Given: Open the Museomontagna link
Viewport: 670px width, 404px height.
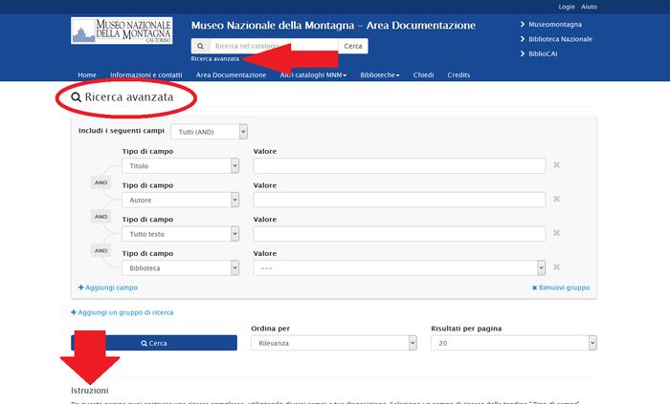Looking at the screenshot, I should point(555,24).
